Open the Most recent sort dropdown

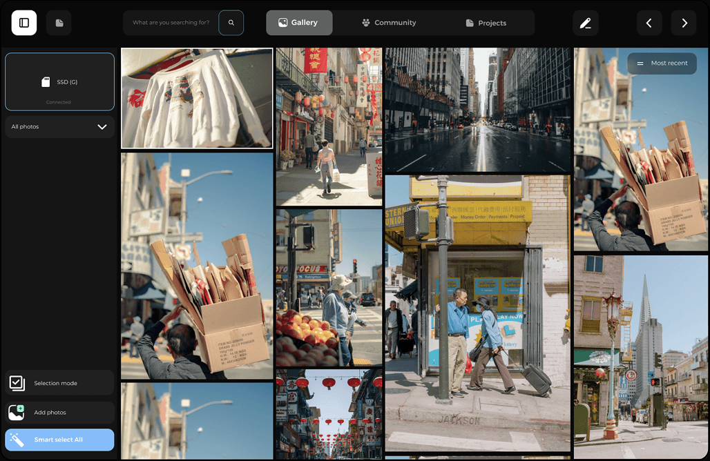[662, 63]
